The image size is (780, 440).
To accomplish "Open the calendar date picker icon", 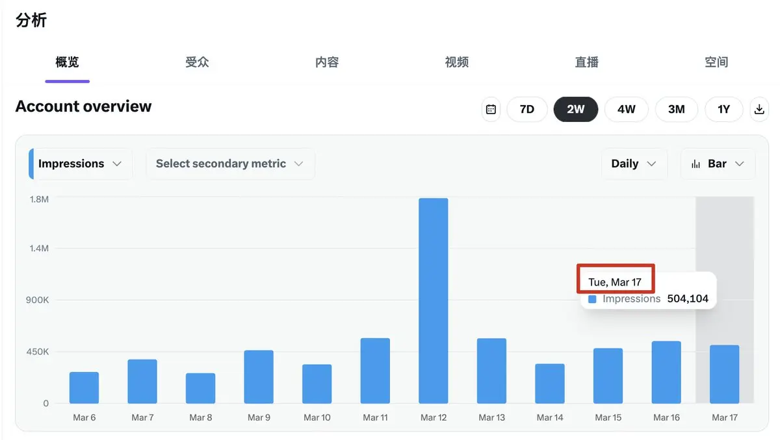I will (491, 109).
